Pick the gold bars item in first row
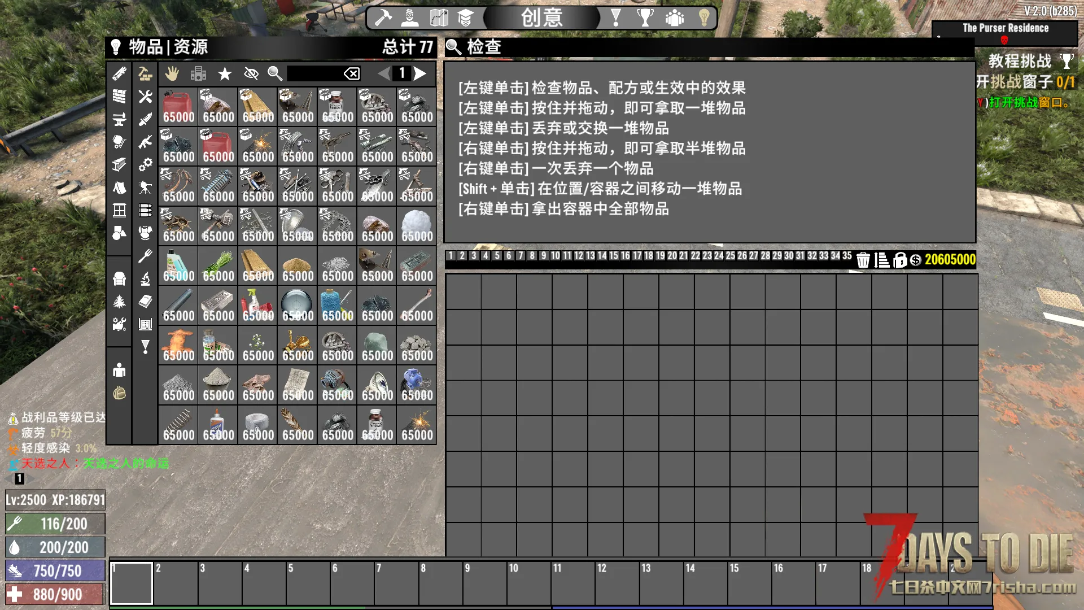The width and height of the screenshot is (1084, 610). (x=258, y=106)
